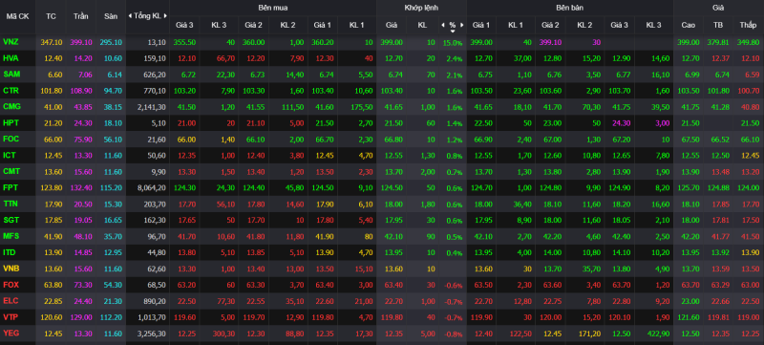Click MFS matched price 42.10
Image resolution: width=764 pixels, height=345 pixels.
tap(394, 236)
